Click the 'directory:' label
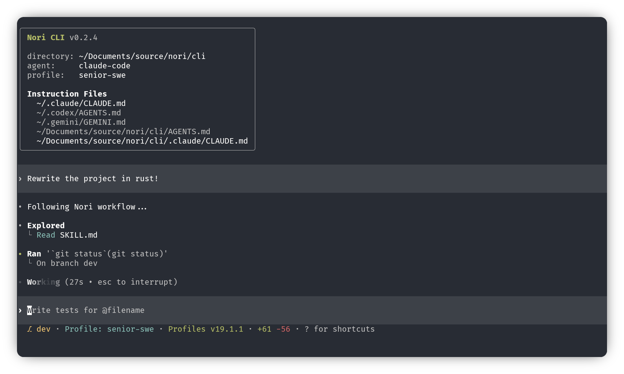624x374 pixels. point(50,56)
